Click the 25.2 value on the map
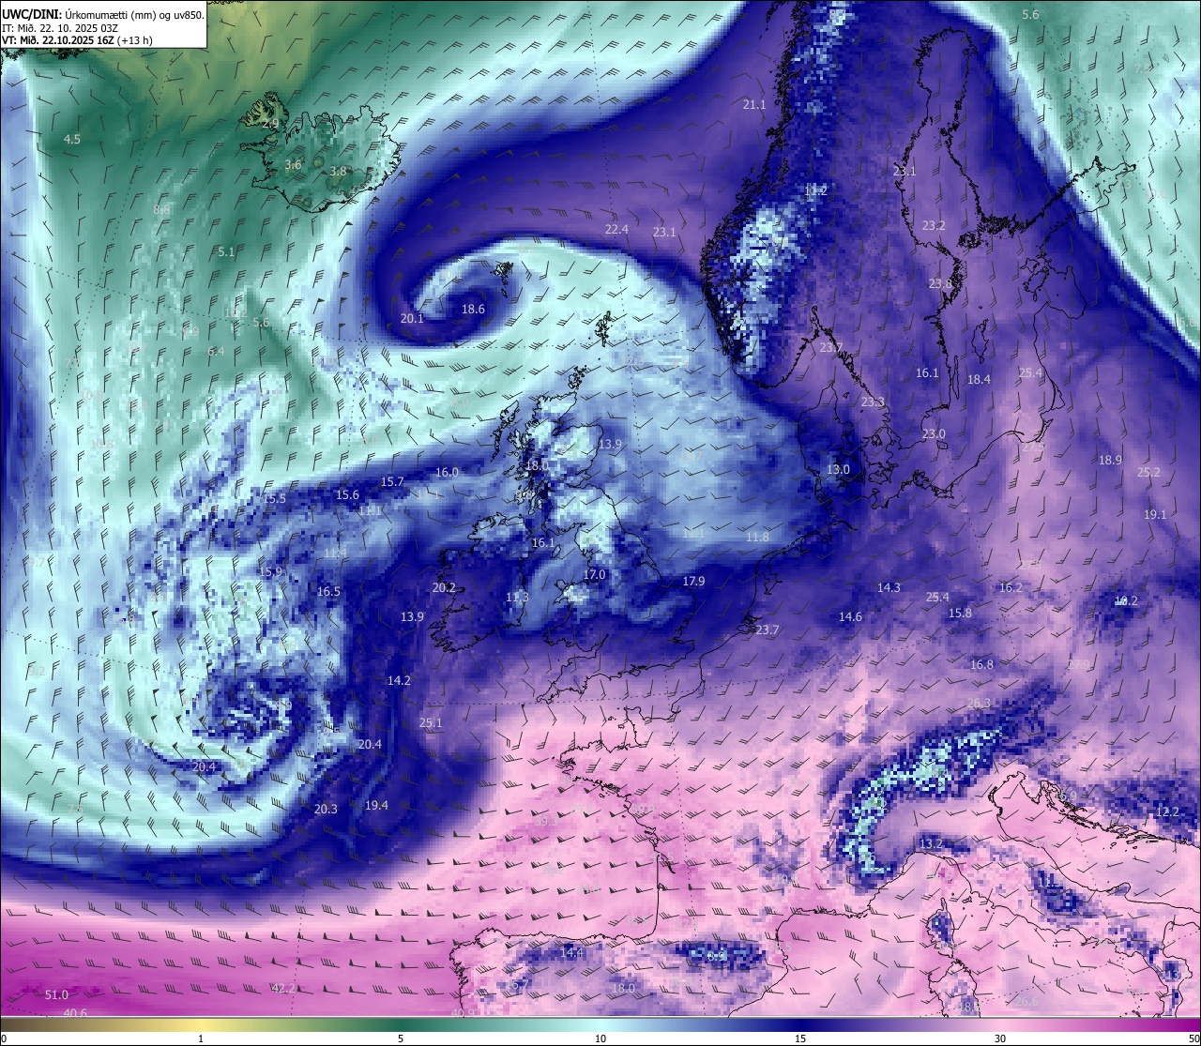This screenshot has width=1201, height=1046. coord(1148,473)
